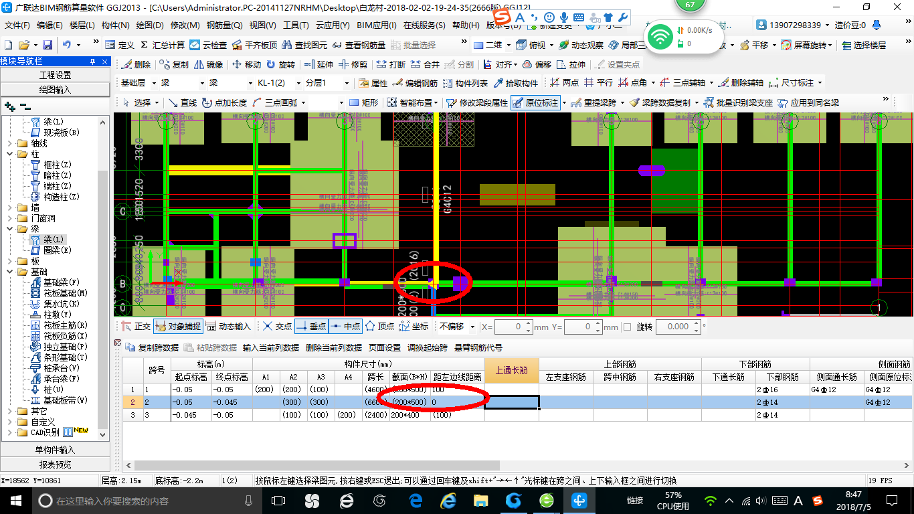
Task: Open 属性 properties panel
Action: 373,83
